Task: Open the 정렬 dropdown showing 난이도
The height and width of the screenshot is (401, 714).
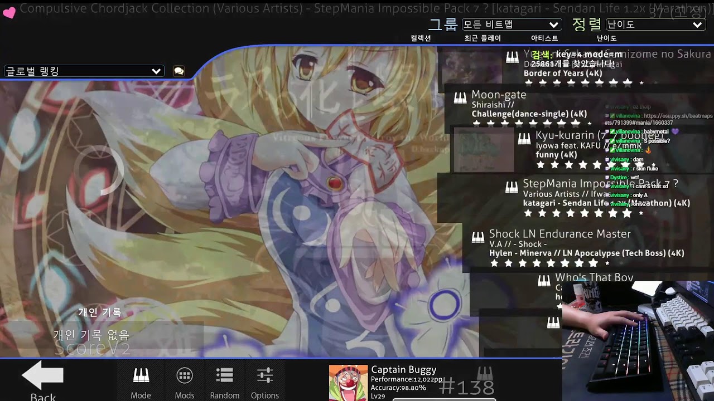Action: (x=656, y=25)
